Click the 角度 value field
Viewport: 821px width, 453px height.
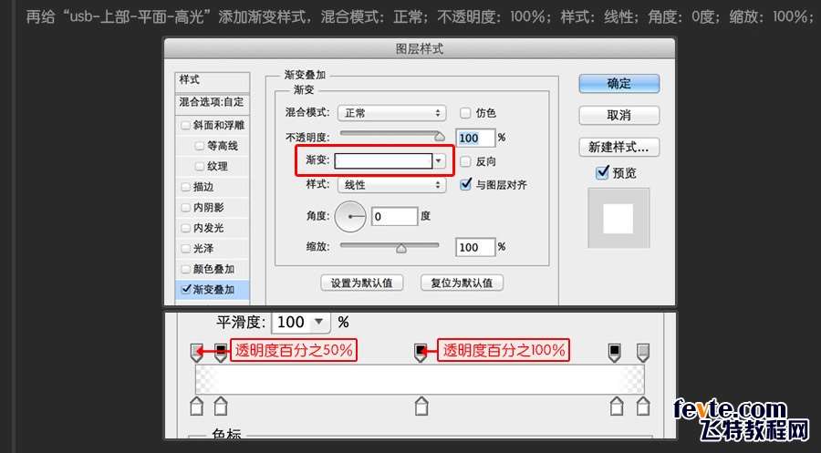(x=394, y=216)
